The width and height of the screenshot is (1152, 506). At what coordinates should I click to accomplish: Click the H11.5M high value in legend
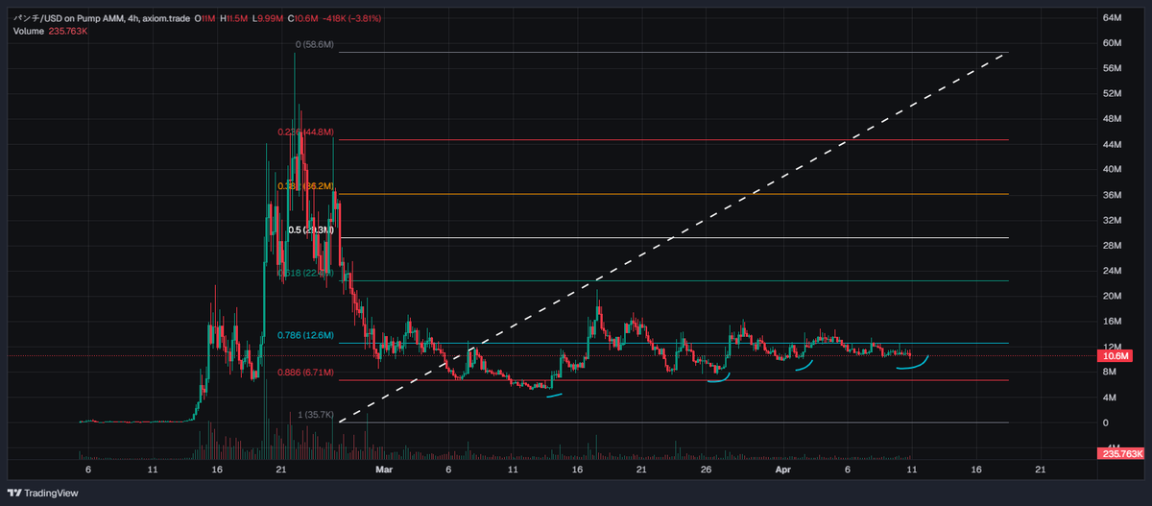232,18
